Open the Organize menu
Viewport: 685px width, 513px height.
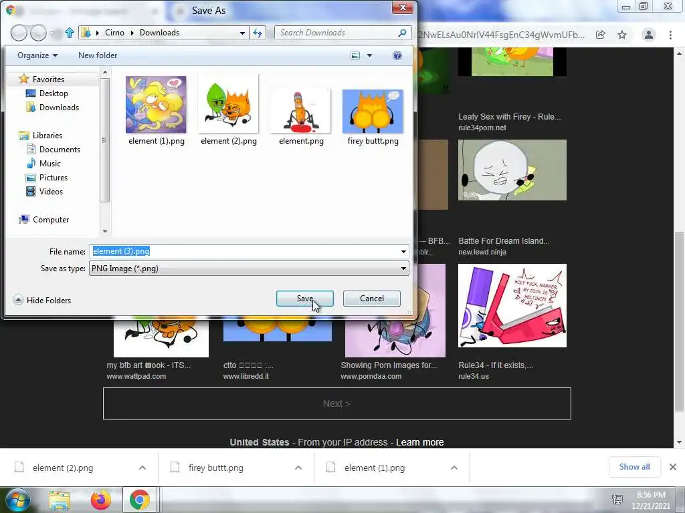click(x=37, y=55)
